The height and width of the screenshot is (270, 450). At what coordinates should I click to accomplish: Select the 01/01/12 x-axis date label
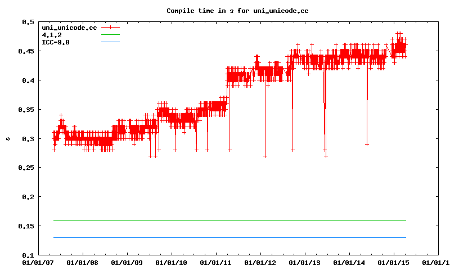point(260,263)
